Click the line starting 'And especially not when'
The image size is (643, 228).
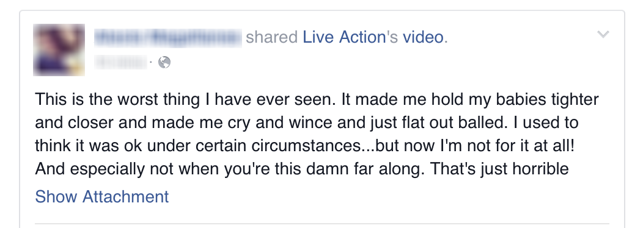[302, 169]
